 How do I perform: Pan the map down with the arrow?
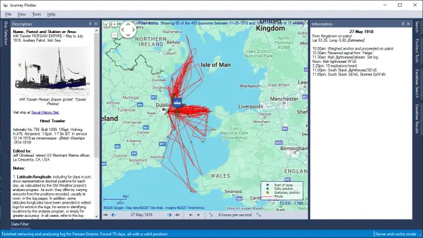(128, 35)
